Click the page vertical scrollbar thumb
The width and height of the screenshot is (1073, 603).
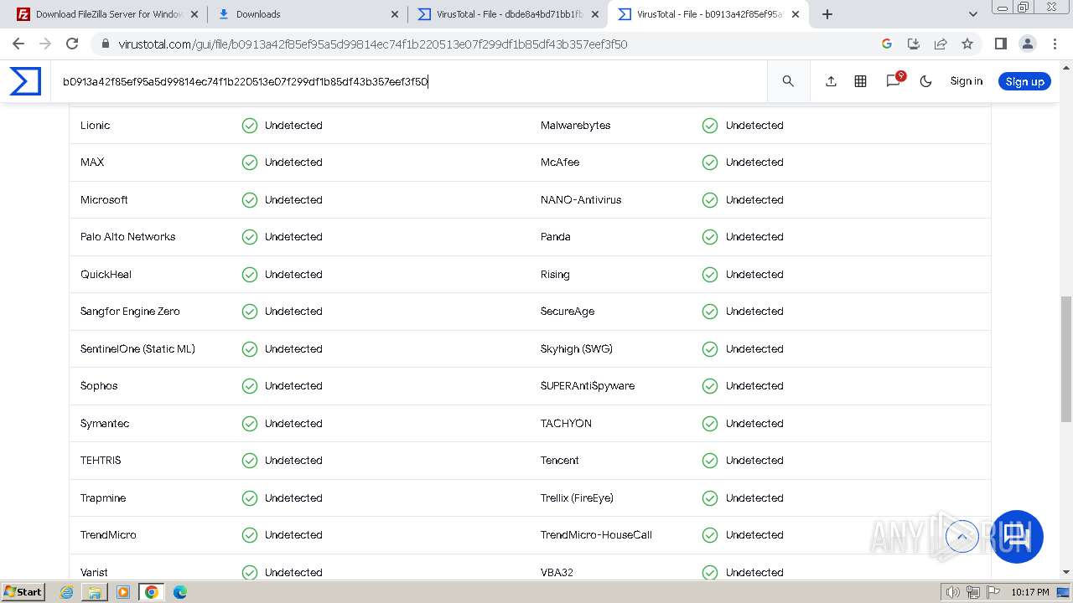tap(1066, 358)
